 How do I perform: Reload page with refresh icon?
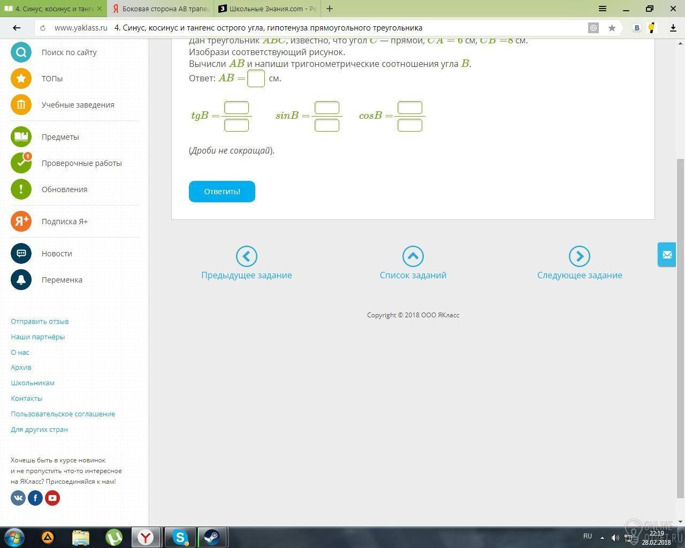click(43, 28)
